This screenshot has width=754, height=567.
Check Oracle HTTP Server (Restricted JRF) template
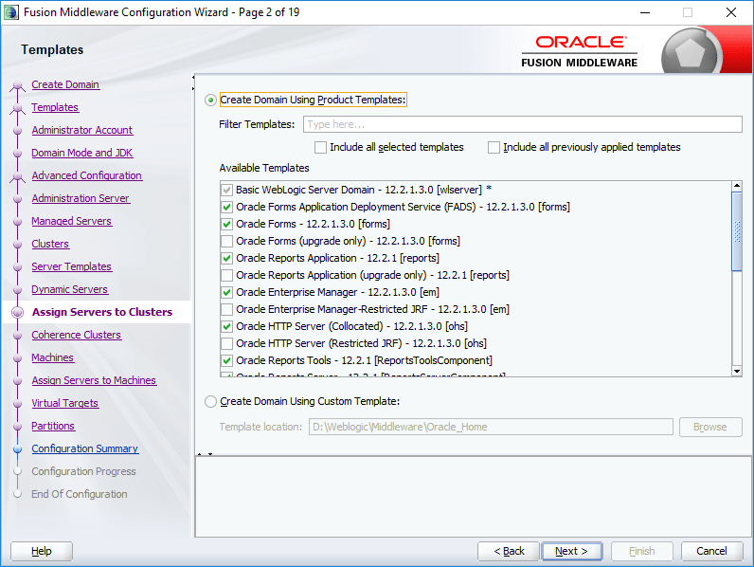click(x=227, y=343)
